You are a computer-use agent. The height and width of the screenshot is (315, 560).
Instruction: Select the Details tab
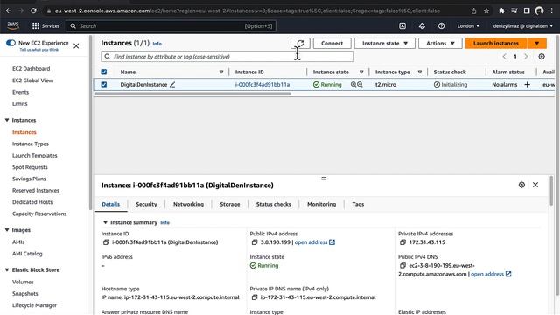point(111,204)
